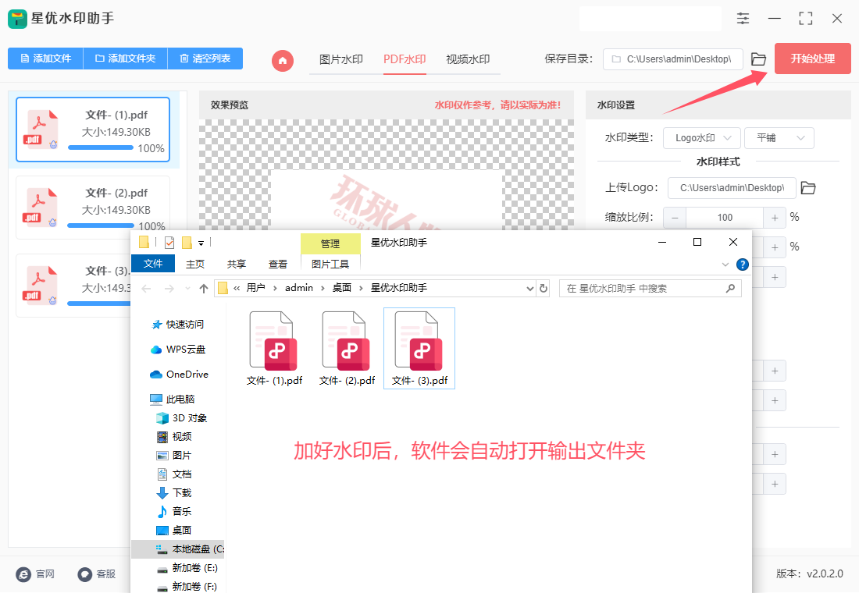
Task: Clear the list with 清空列表
Action: [205, 58]
